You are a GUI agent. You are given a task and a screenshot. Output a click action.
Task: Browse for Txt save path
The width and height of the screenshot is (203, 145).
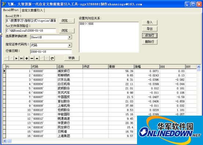click(x=67, y=30)
